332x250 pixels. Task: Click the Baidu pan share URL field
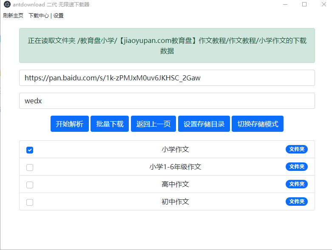(x=167, y=78)
